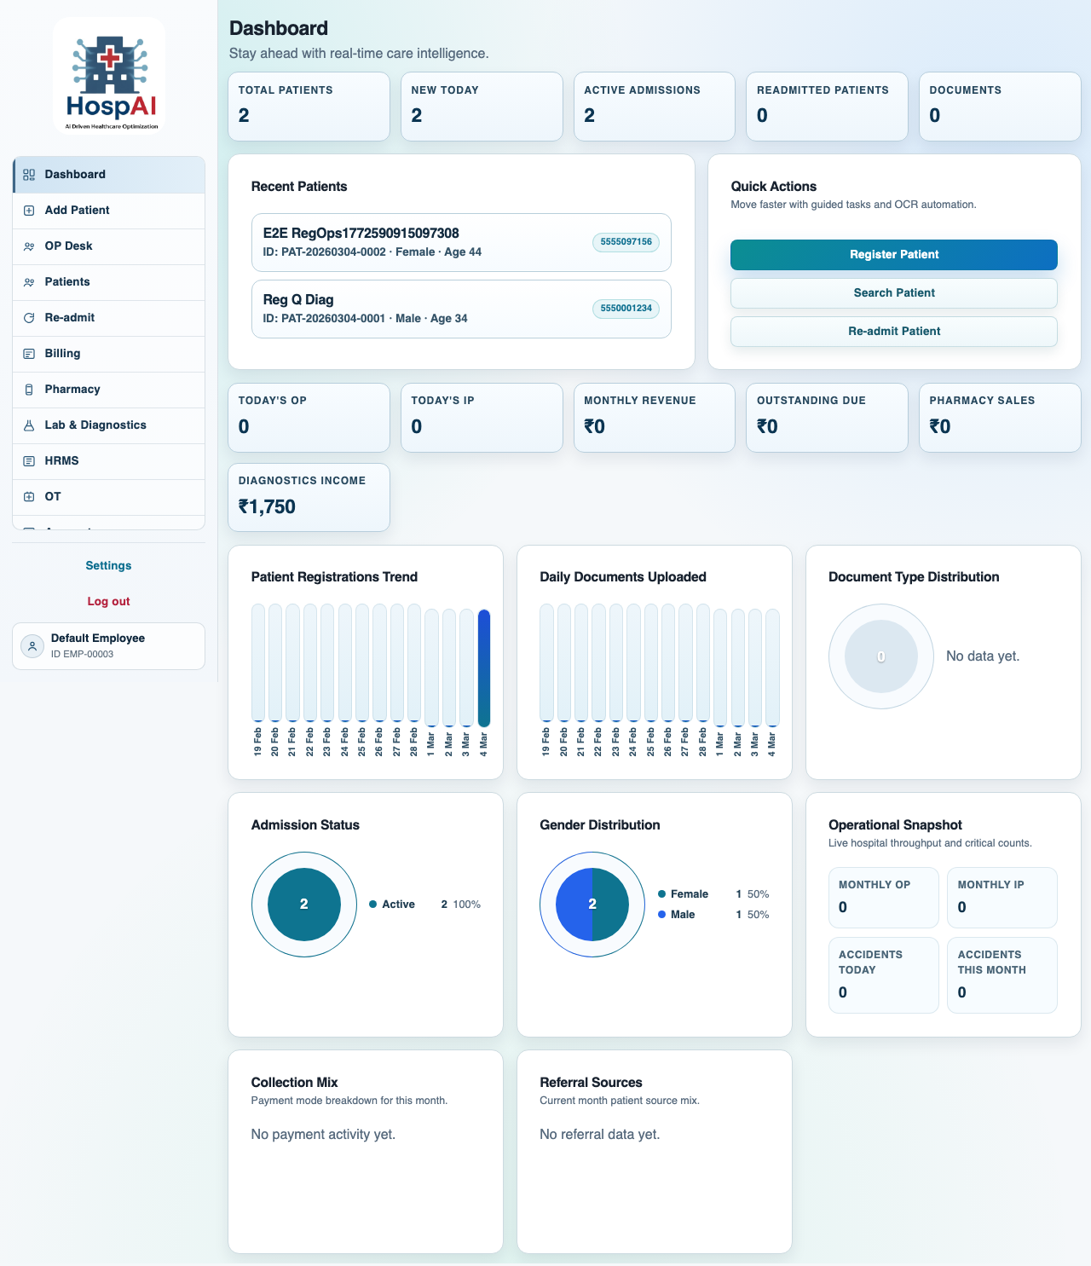
Task: Click the Pharmacy pill icon
Action: click(x=29, y=389)
